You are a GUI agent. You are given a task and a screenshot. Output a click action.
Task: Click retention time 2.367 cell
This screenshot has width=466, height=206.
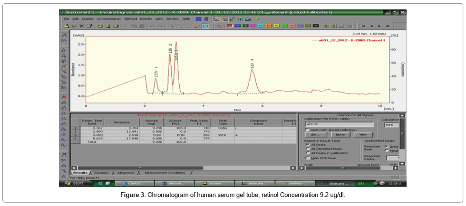pyautogui.click(x=92, y=128)
